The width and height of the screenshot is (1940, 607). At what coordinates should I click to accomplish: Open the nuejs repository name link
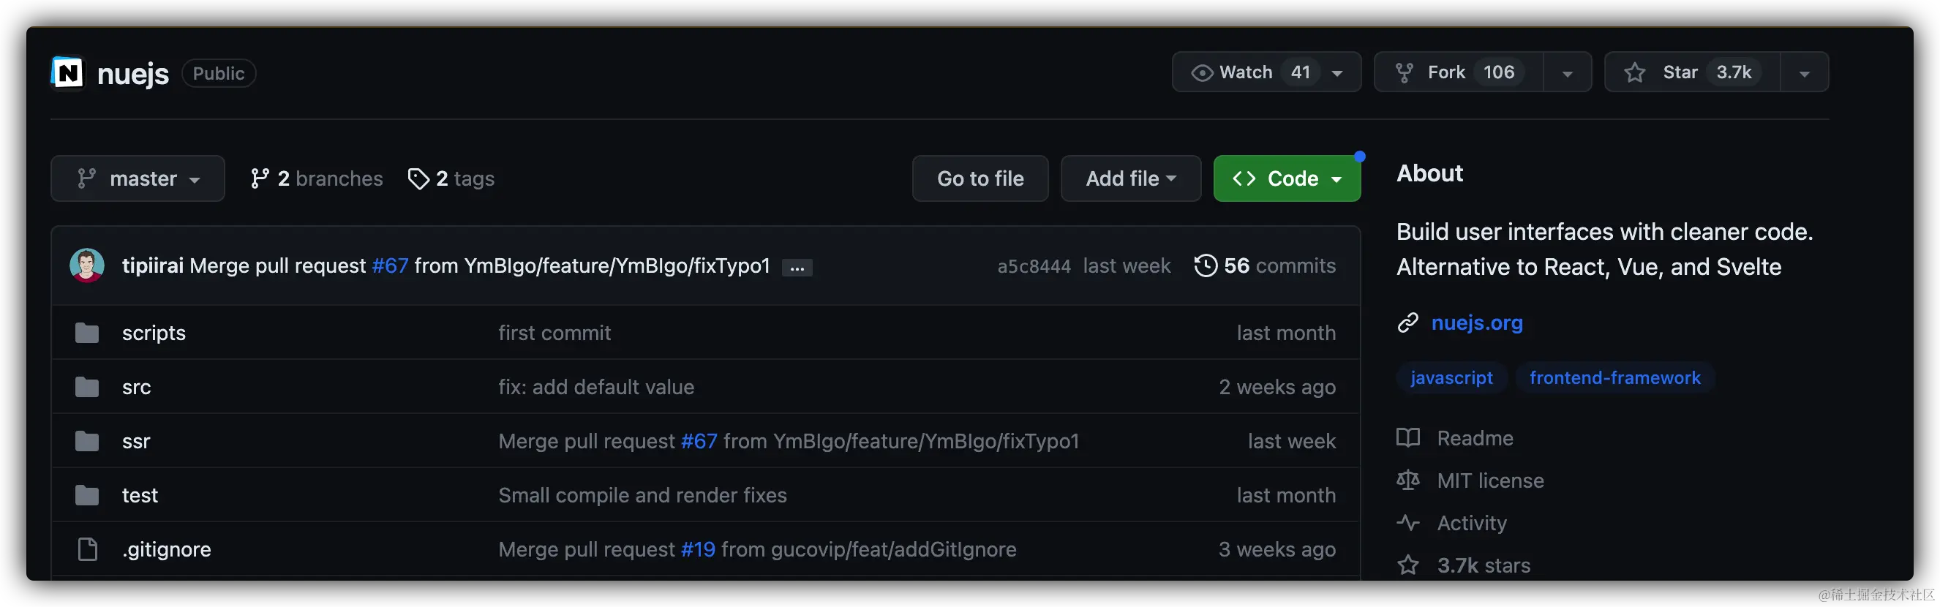(133, 74)
